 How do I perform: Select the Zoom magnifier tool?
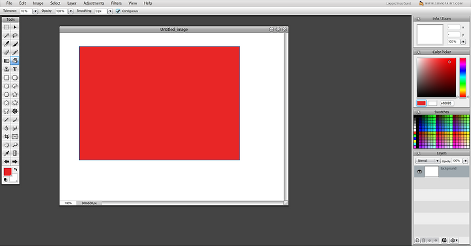click(14, 145)
